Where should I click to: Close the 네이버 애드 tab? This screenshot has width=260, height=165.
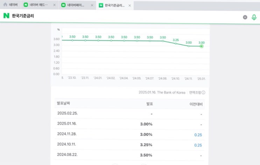tap(54, 5)
